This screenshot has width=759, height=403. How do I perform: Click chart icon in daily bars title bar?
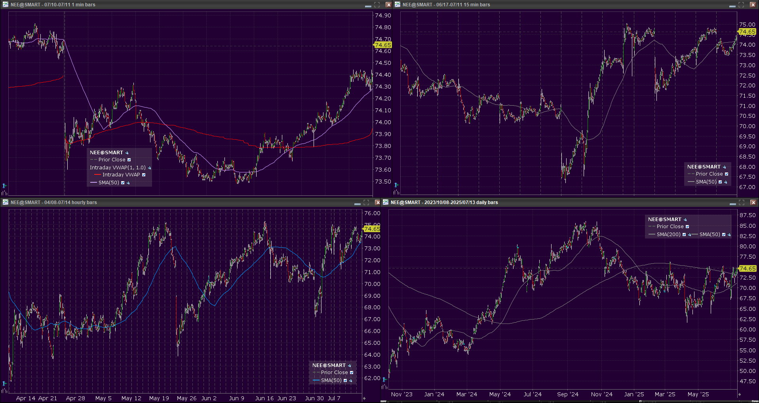pyautogui.click(x=386, y=202)
